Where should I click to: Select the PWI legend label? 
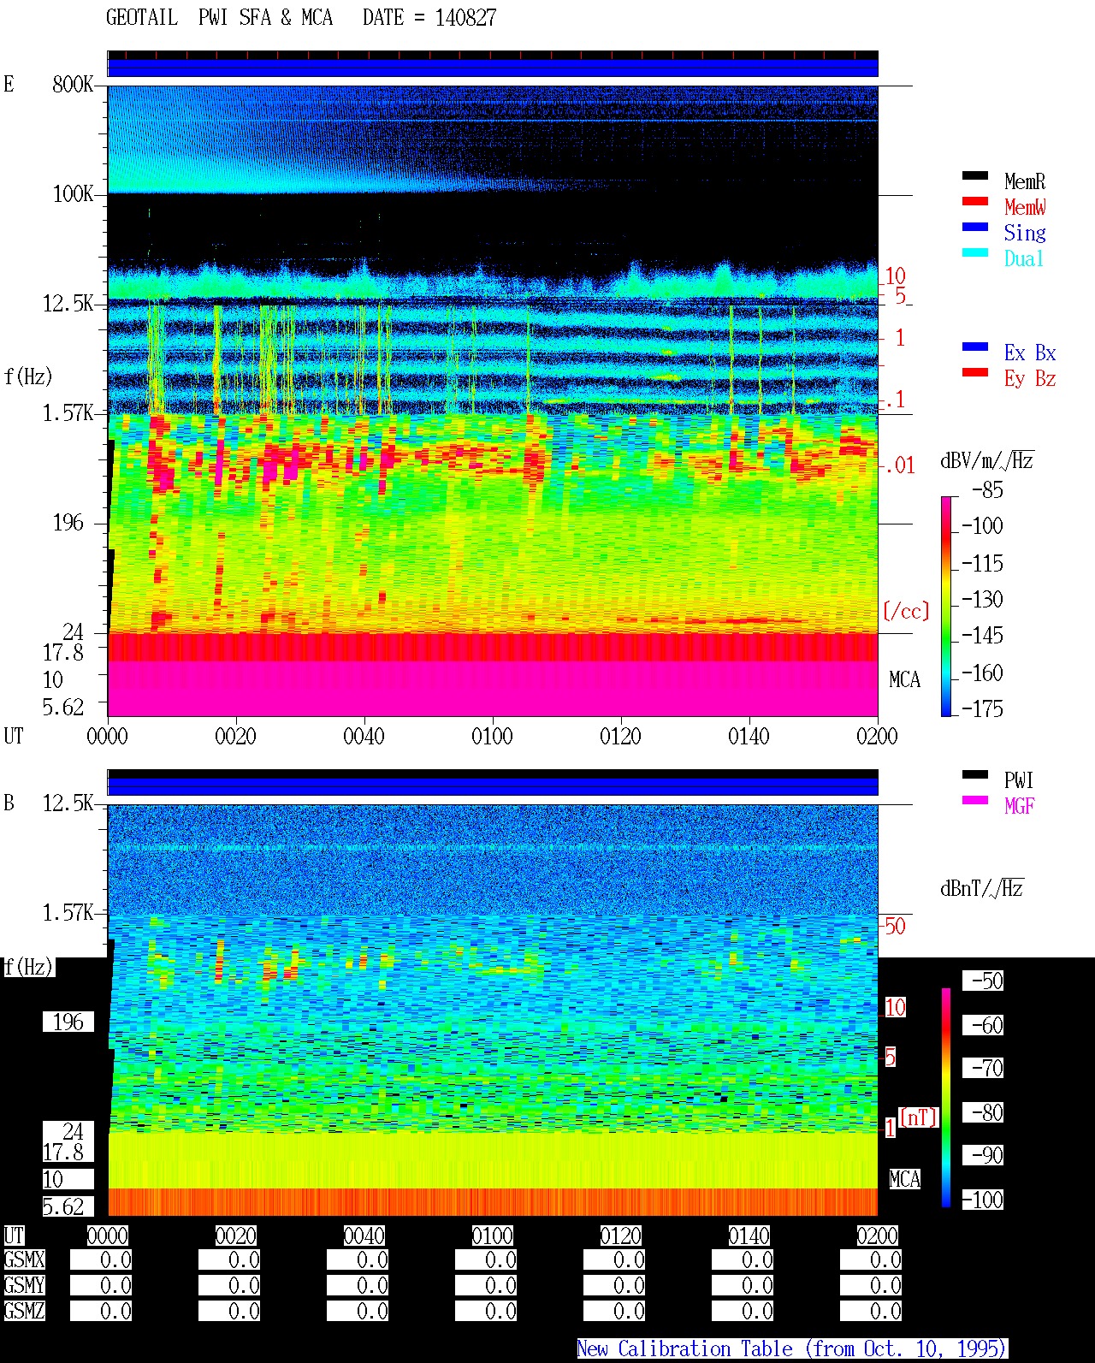(x=1019, y=780)
